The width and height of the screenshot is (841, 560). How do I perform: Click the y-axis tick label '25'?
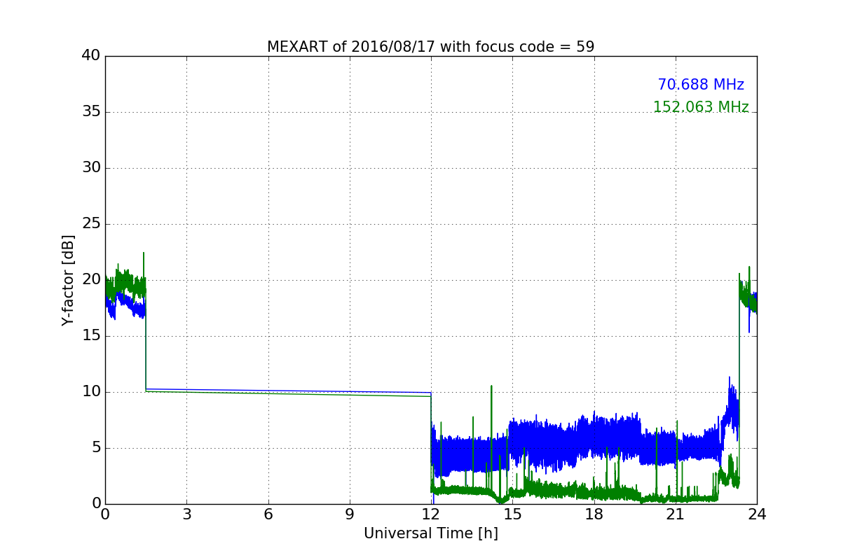(x=91, y=223)
